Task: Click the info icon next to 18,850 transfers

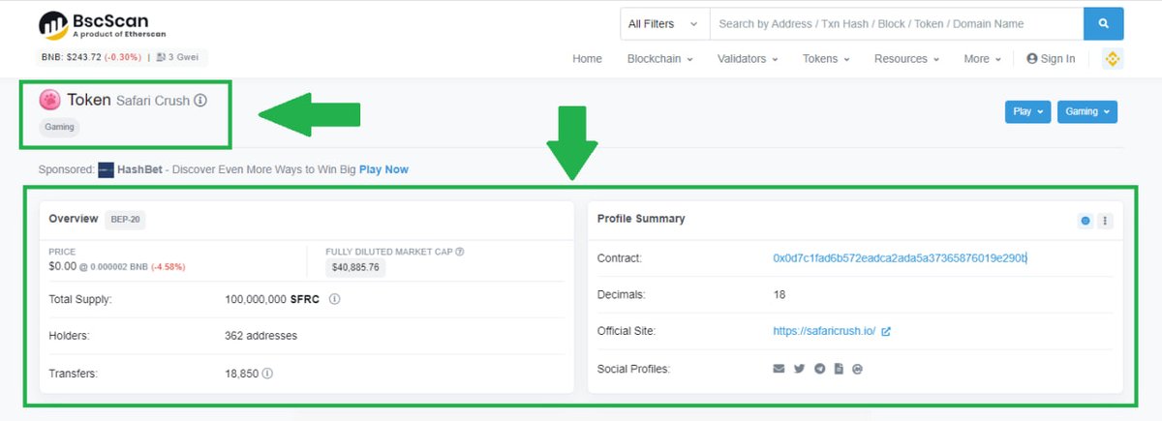Action: [x=267, y=373]
